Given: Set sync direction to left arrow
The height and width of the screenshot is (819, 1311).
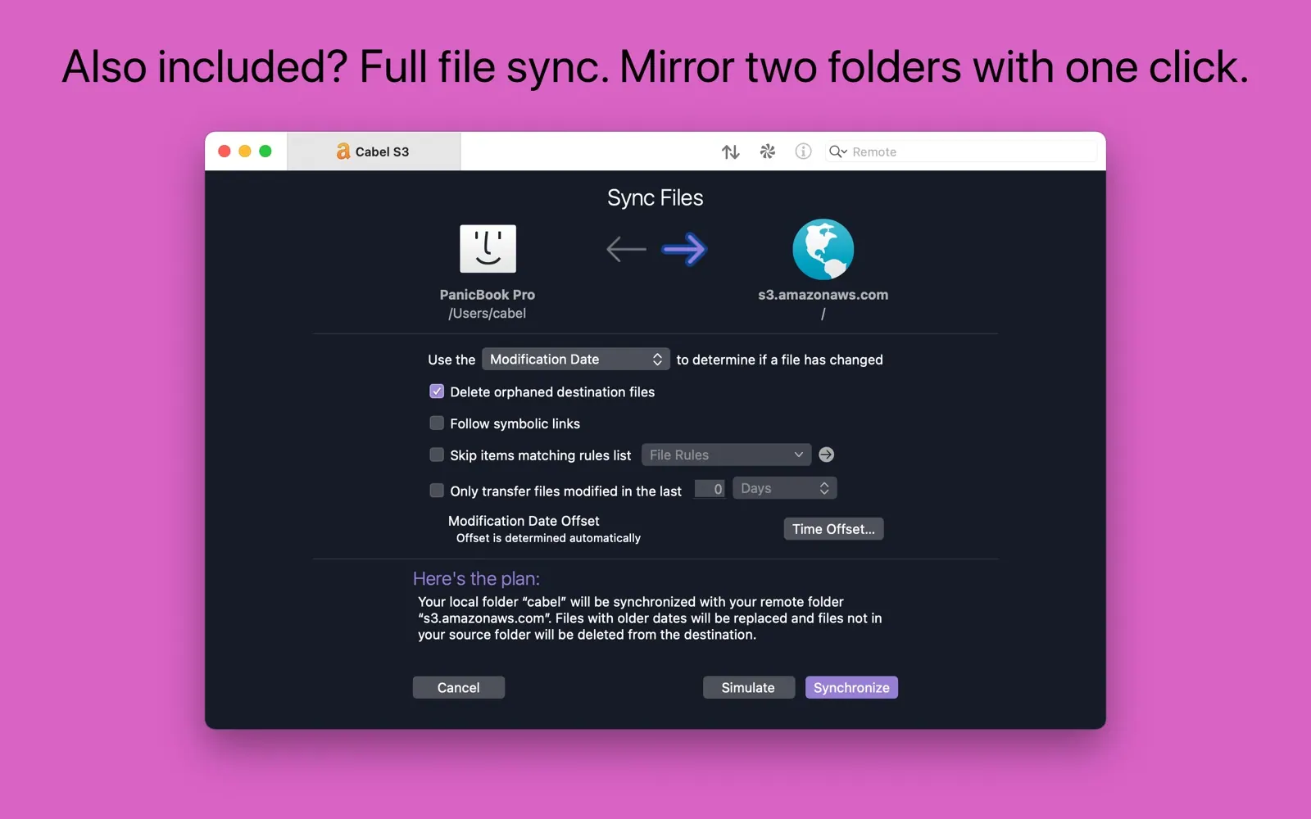Looking at the screenshot, I should (626, 249).
